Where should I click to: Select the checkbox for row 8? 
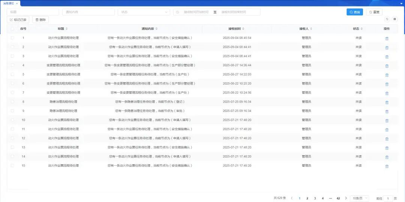(x=12, y=102)
